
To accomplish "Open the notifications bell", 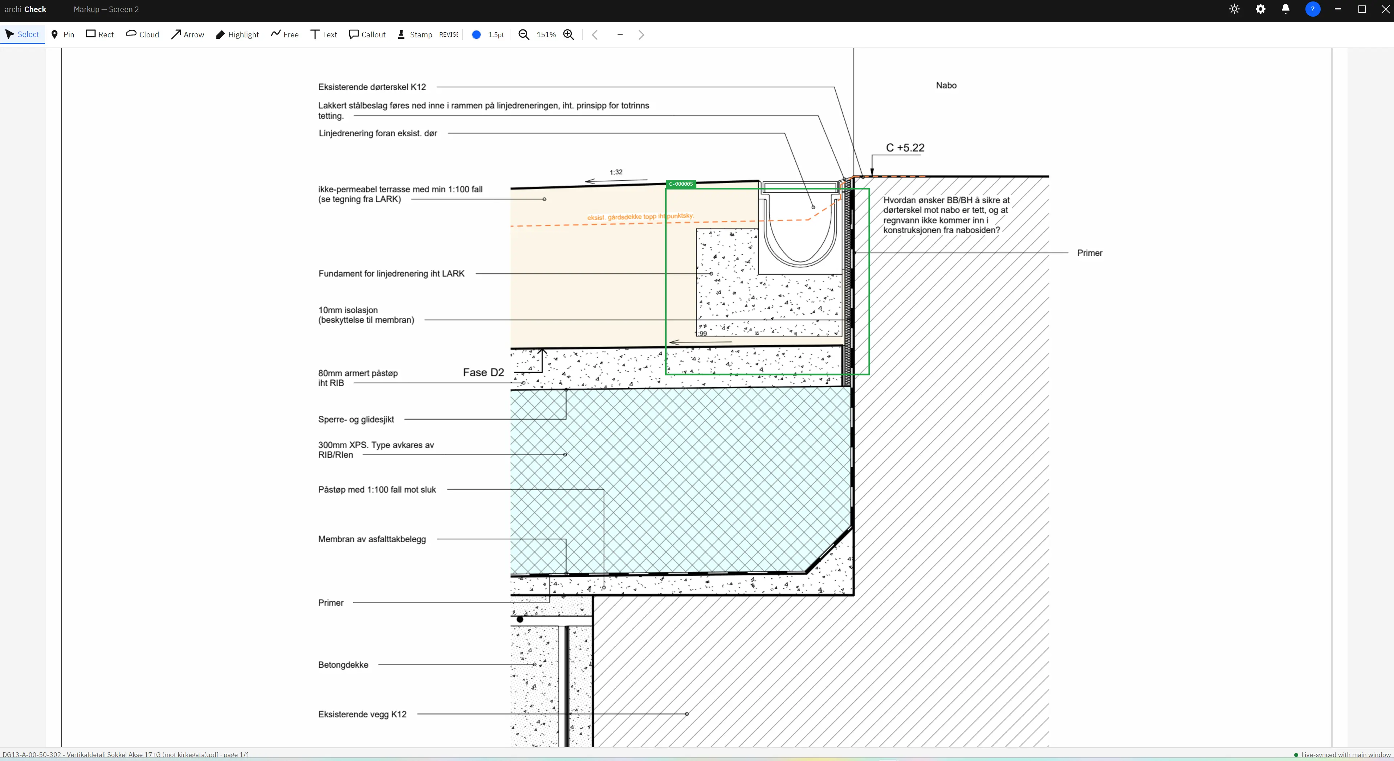I will click(1286, 9).
